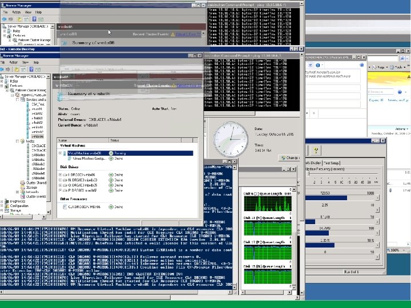Image resolution: width=411 pixels, height=308 pixels.
Task: Click arrow button beside 100 scale Iometer bar
Action: tap(377, 233)
